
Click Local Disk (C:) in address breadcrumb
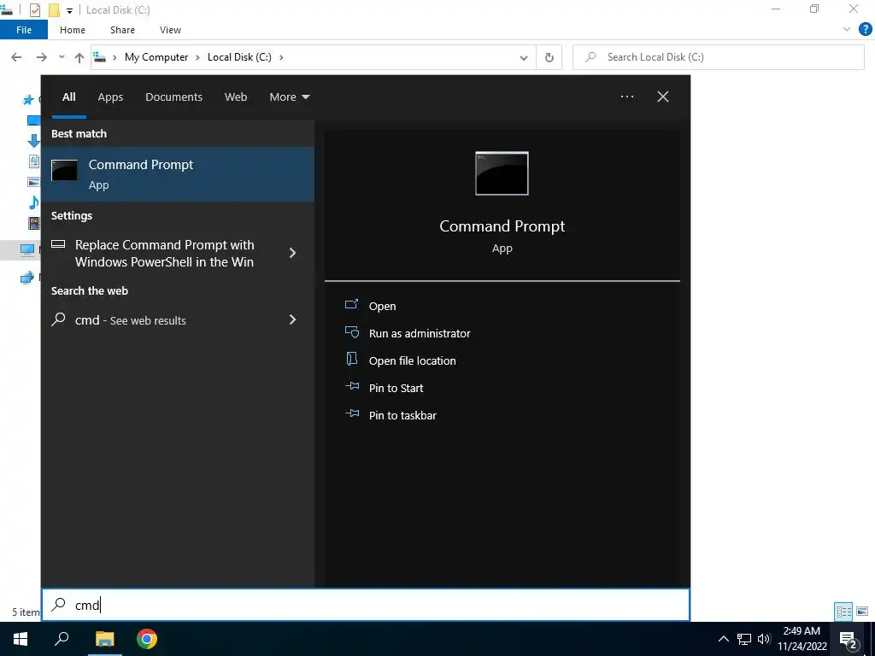[x=239, y=57]
